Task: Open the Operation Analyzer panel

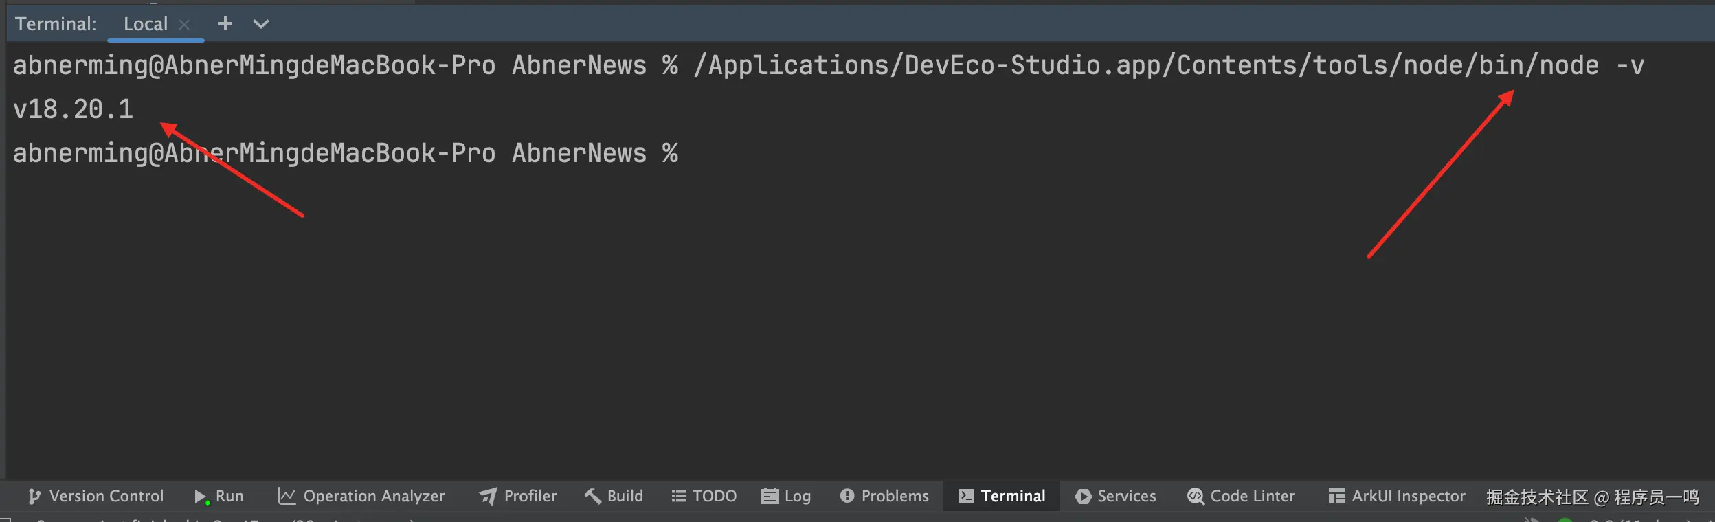Action: click(x=361, y=496)
